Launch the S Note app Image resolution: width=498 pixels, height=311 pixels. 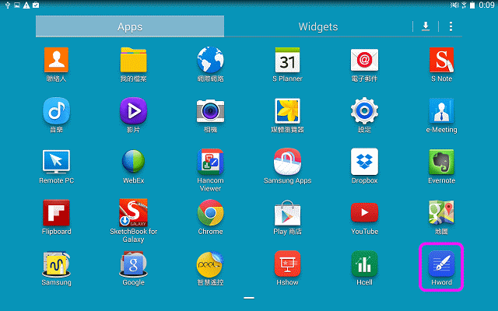point(441,60)
